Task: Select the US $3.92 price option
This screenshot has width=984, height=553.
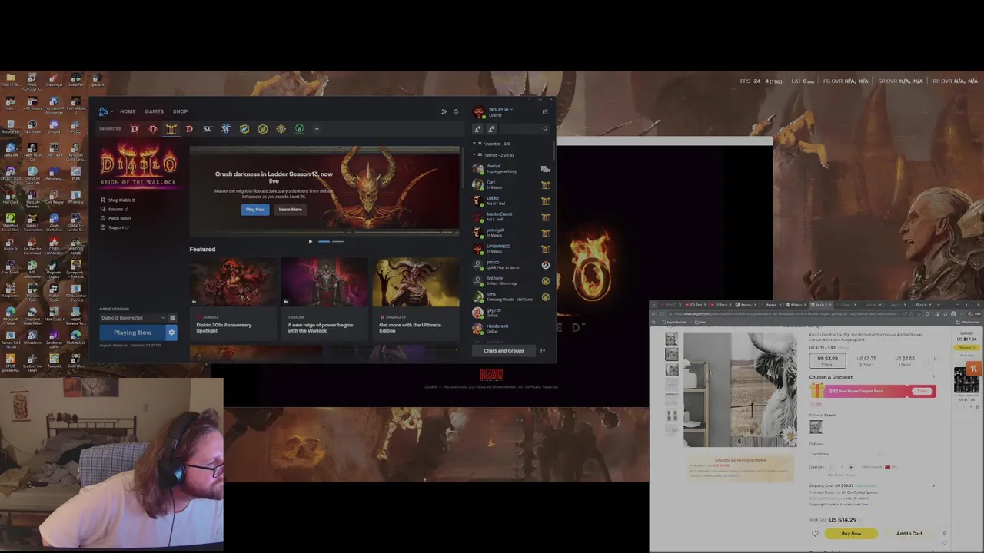Action: (828, 359)
